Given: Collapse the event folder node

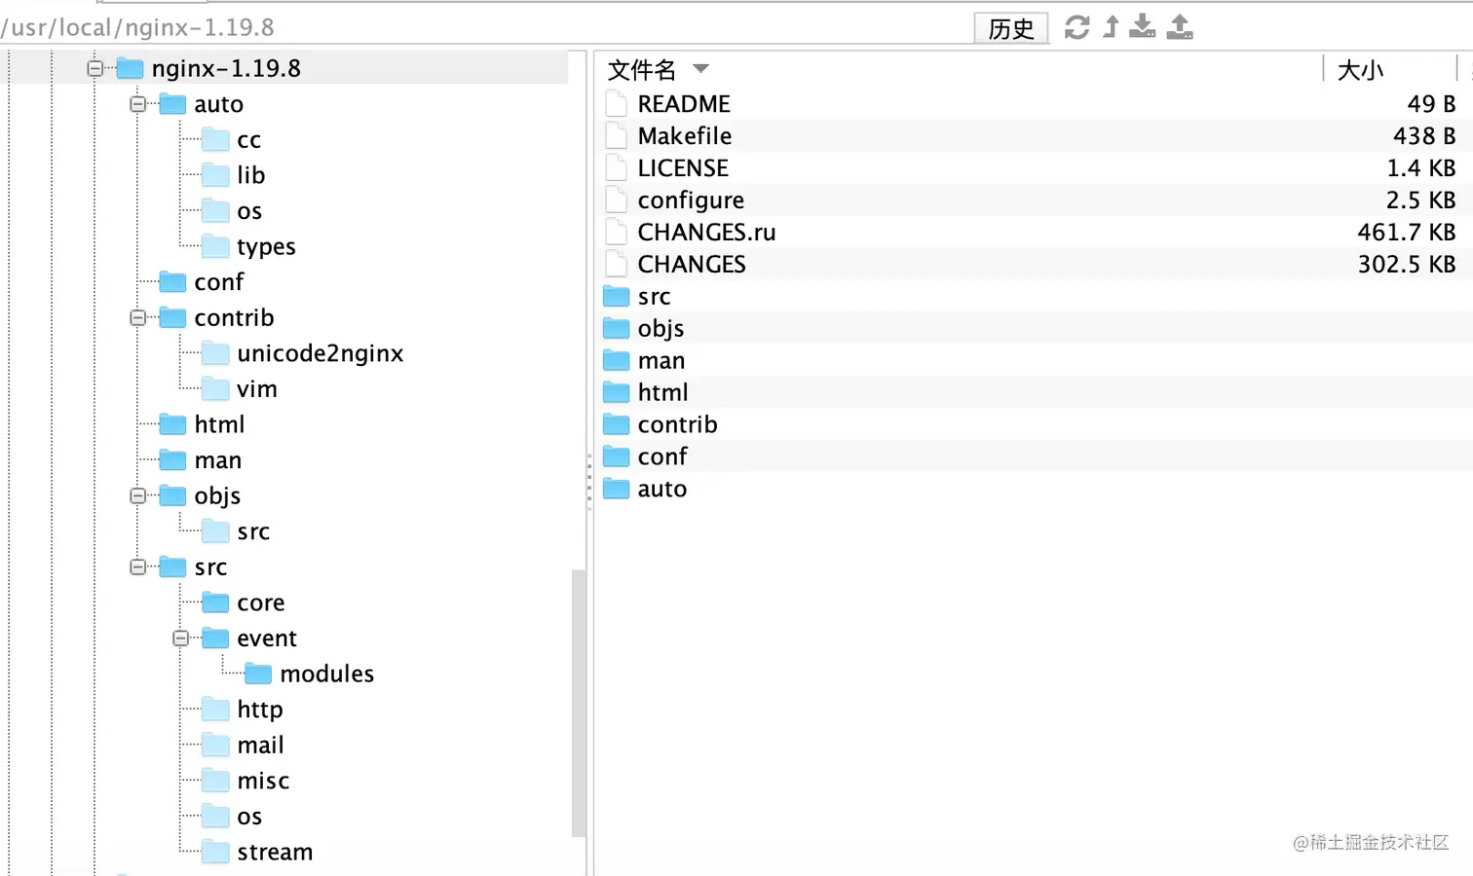Looking at the screenshot, I should point(180,638).
